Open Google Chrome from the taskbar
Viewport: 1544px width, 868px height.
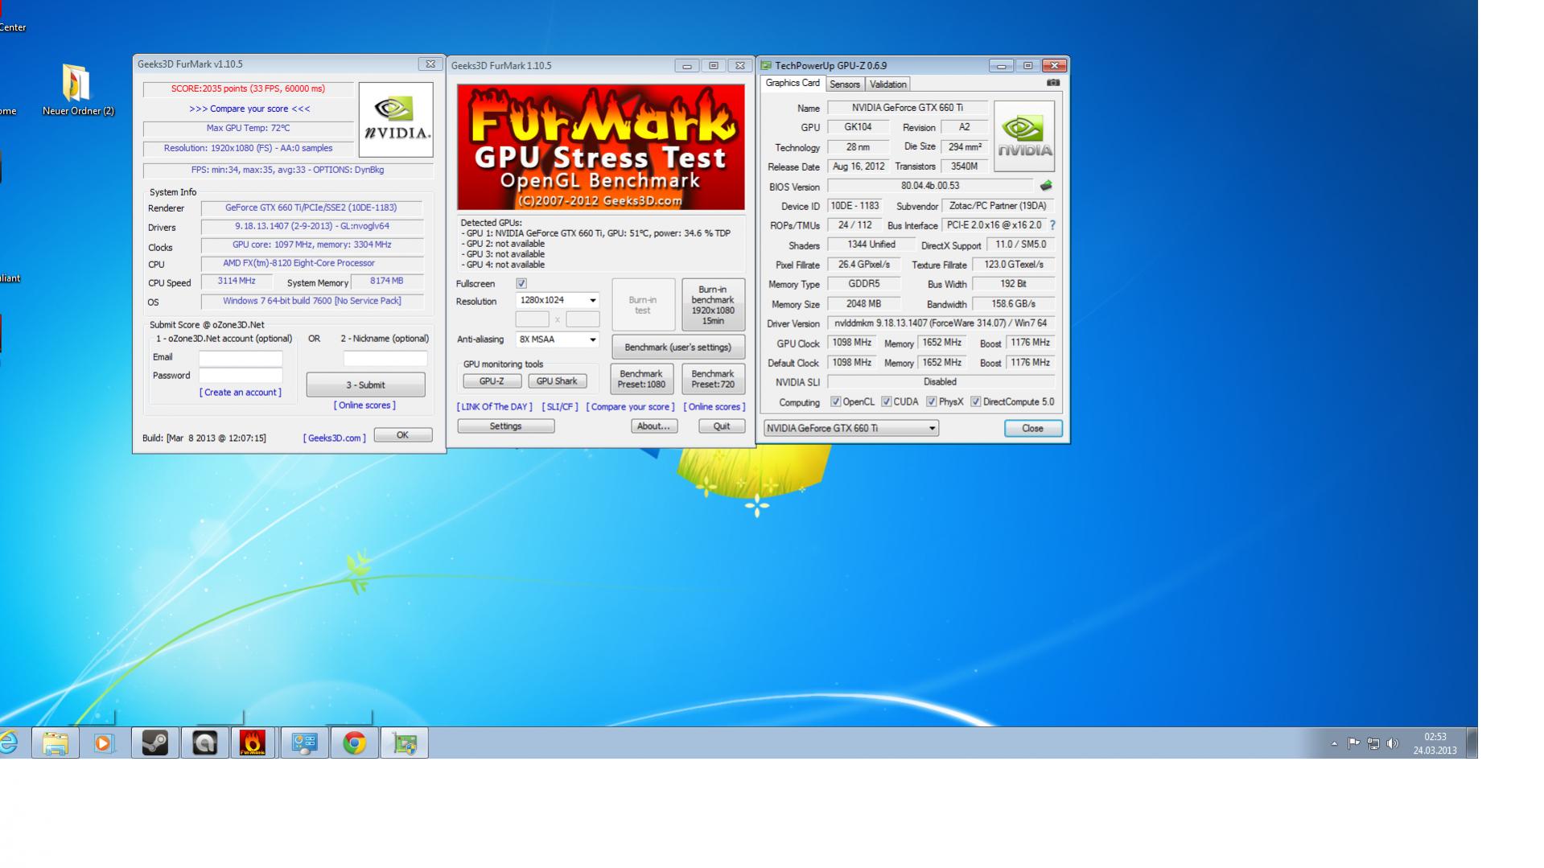pyautogui.click(x=354, y=743)
